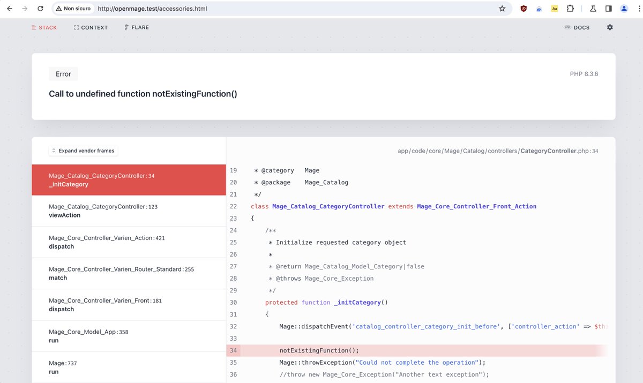The image size is (643, 383).
Task: Switch to the FLARE tab
Action: click(137, 27)
